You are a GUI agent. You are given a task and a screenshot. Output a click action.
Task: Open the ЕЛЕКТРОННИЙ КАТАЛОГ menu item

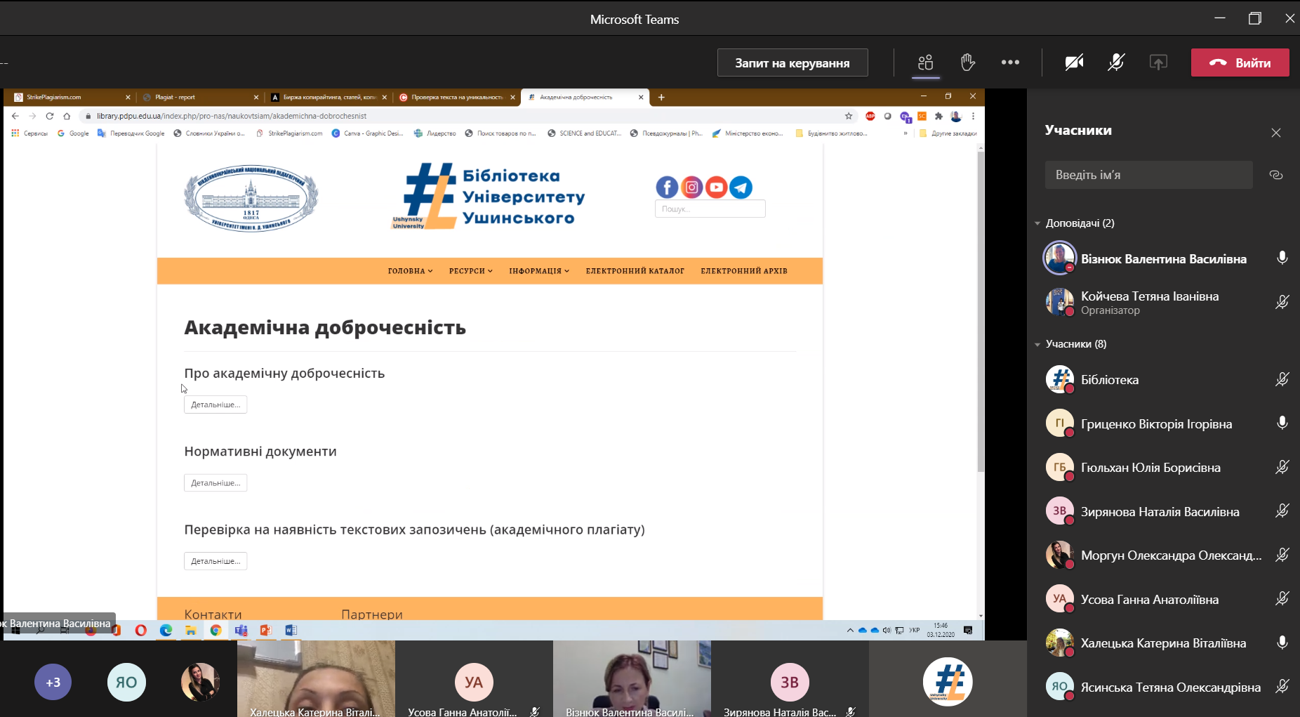(x=635, y=271)
